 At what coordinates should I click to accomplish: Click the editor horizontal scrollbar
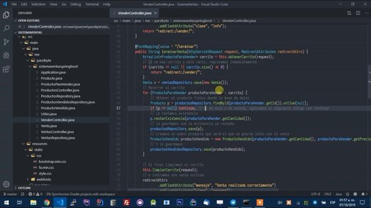202,189
